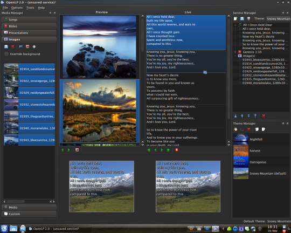This screenshot has height=233, width=291.
Task: Open Custom section in Media Manager
Action: [x=29, y=214]
